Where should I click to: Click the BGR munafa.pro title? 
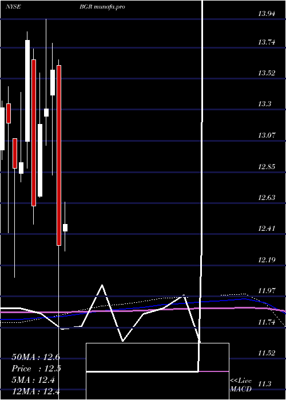point(102,7)
